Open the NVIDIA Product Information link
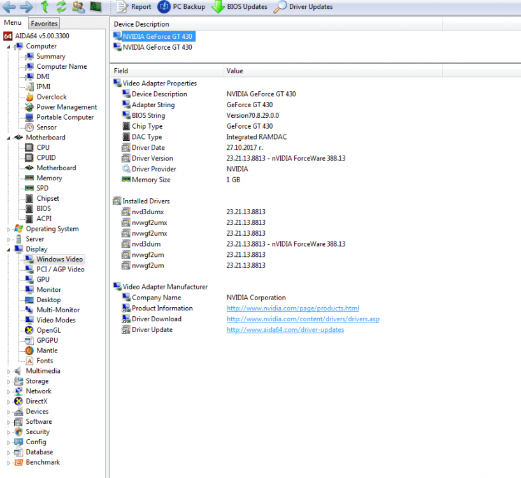The height and width of the screenshot is (478, 521). 293,308
